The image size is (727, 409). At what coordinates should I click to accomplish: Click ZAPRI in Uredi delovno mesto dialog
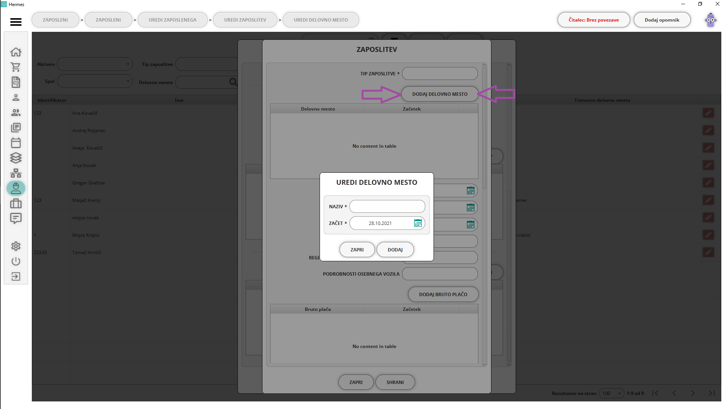click(x=357, y=250)
